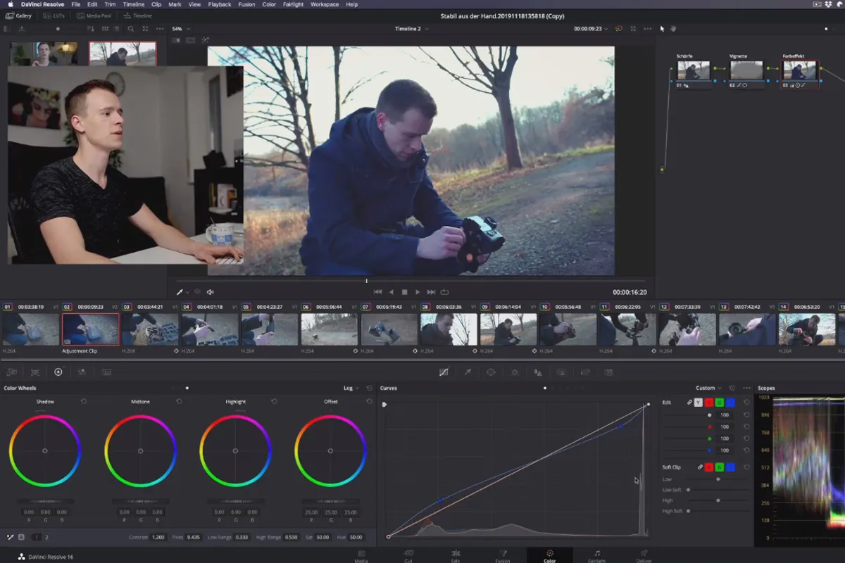
Task: Expand the eyedropper tool options arrow
Action: pos(188,292)
